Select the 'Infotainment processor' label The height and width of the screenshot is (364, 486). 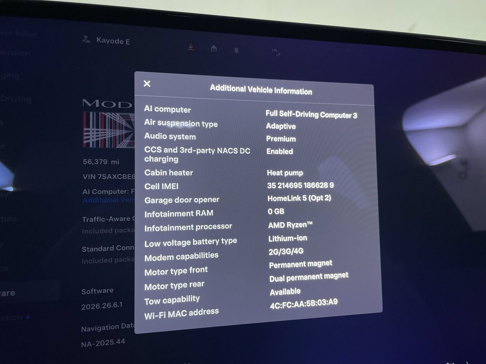pyautogui.click(x=188, y=227)
